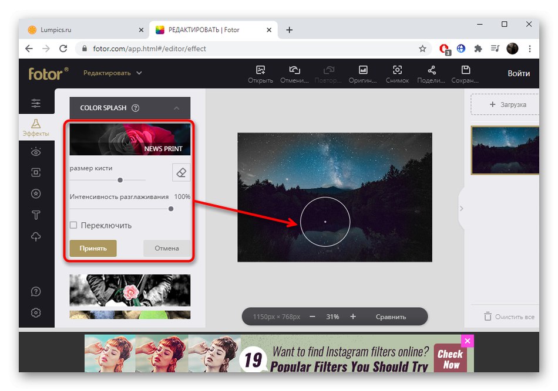Open a new browser tab
The image size is (558, 391).
(290, 30)
